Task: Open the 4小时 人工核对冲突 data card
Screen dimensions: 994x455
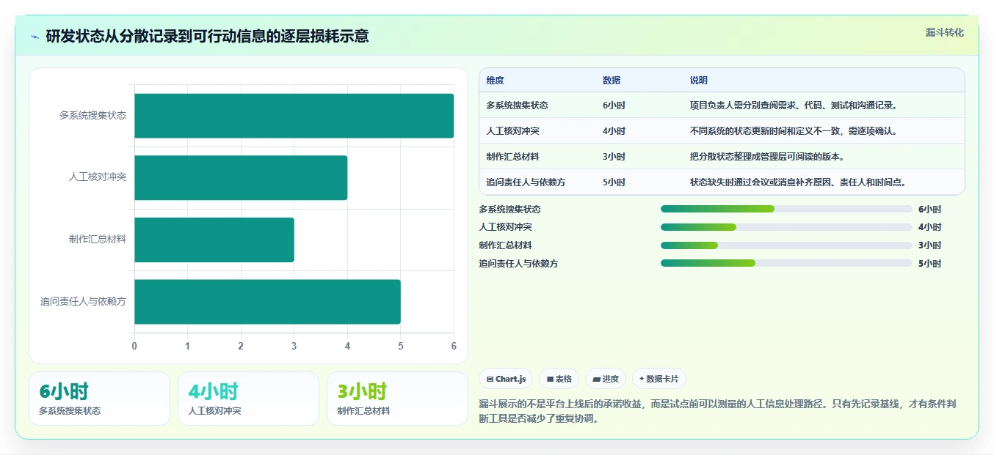Action: coord(248,399)
